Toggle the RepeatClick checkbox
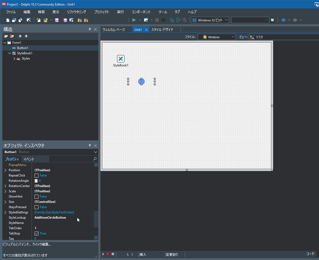Viewport: 319px width, 260px height. (37, 175)
